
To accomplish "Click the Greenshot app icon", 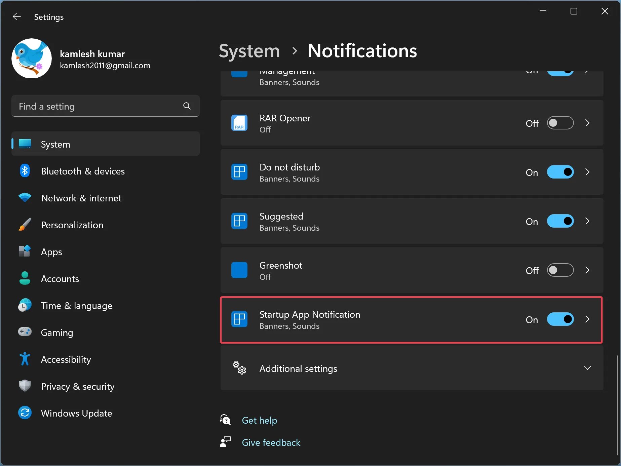I will 239,270.
